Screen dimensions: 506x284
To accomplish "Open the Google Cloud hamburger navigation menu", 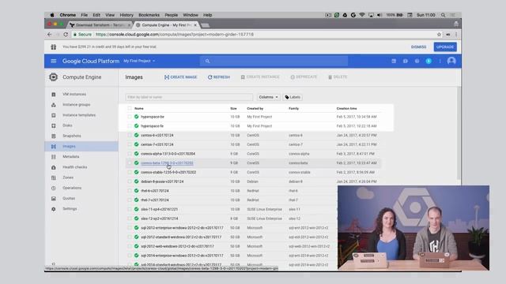I will tap(54, 61).
